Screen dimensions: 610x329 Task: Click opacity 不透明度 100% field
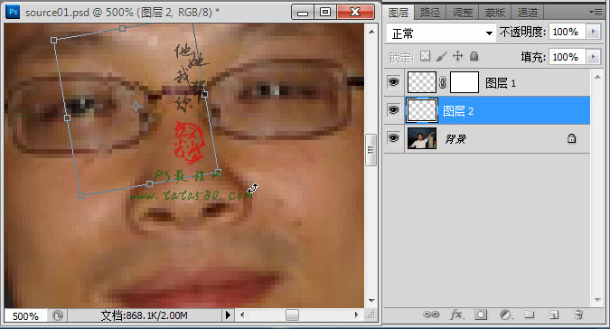[x=568, y=32]
